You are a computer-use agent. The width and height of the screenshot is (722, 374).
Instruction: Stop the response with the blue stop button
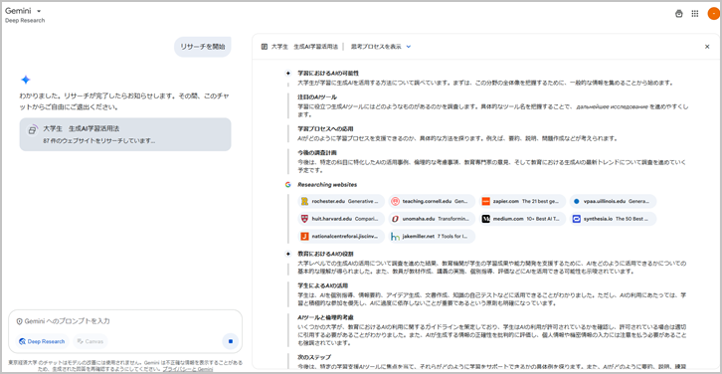(x=231, y=341)
